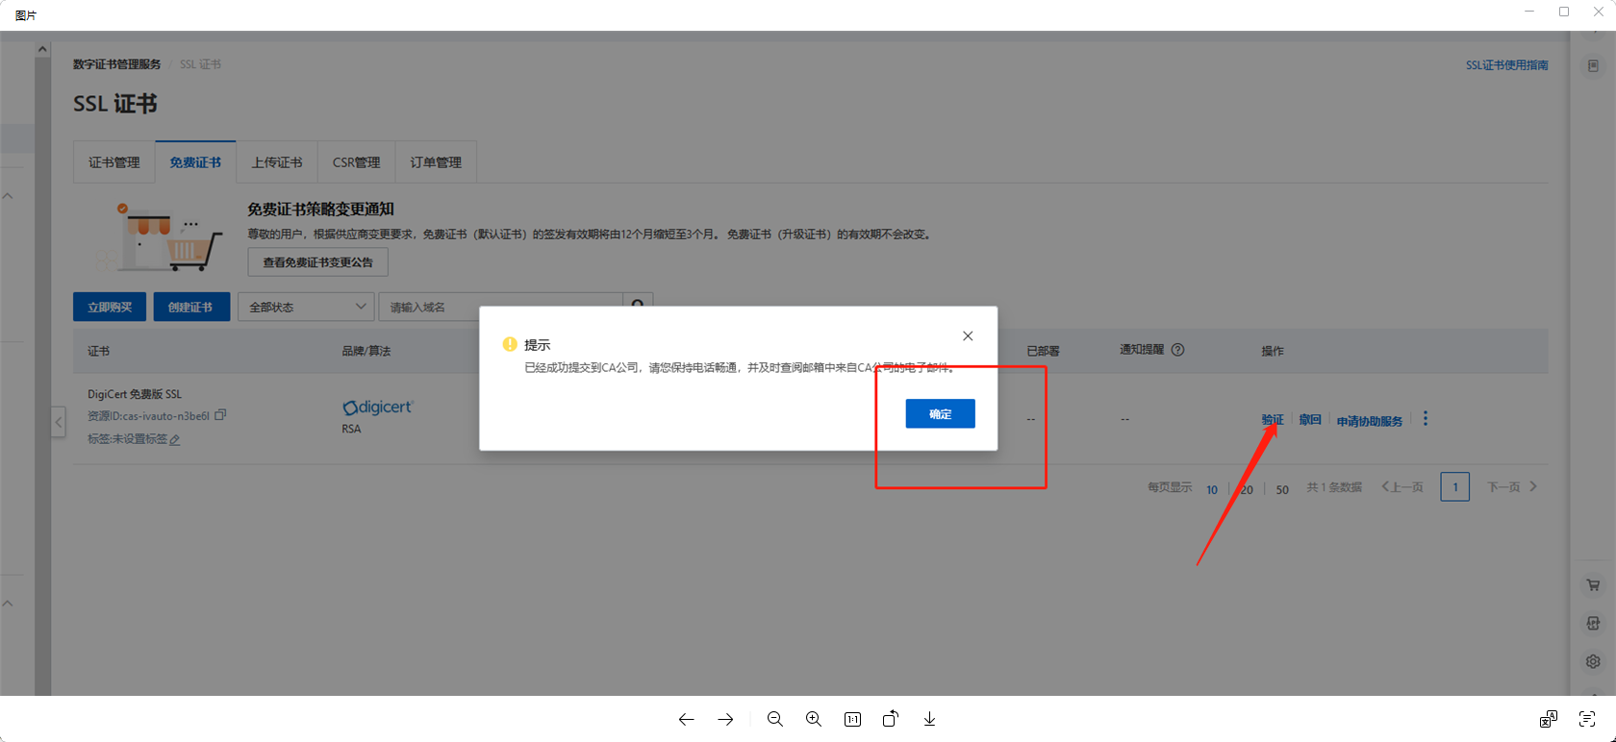Screen dimensions: 1616x742
Task: Click the extract text OCR icon
Action: point(1587,719)
